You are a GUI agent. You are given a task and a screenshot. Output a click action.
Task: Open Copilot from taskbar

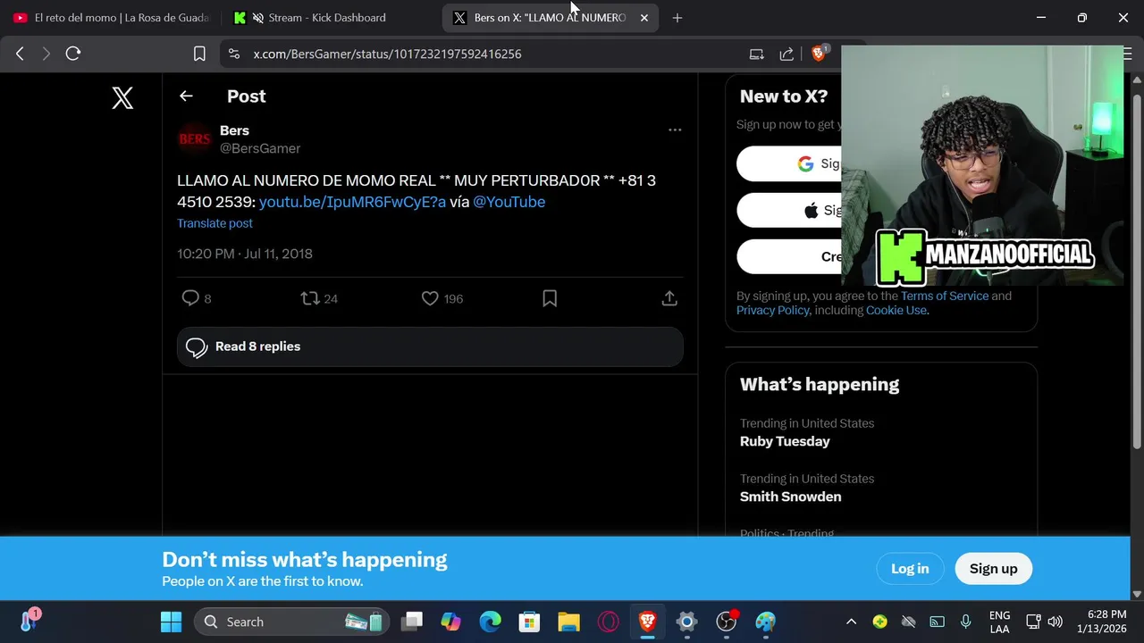(x=450, y=622)
